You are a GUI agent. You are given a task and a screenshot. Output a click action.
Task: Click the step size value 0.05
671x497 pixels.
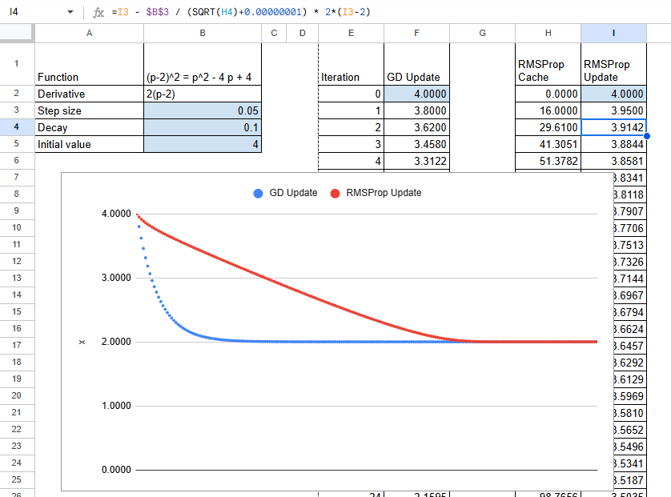203,110
